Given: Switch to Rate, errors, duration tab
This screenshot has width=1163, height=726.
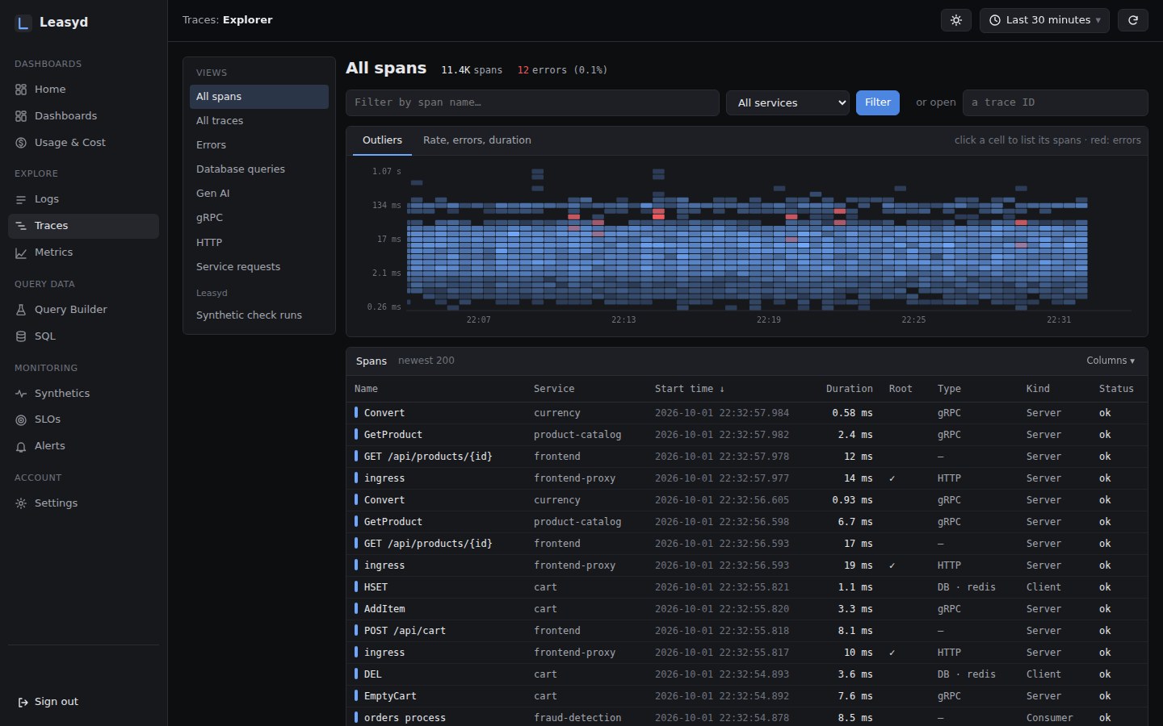Looking at the screenshot, I should (477, 140).
